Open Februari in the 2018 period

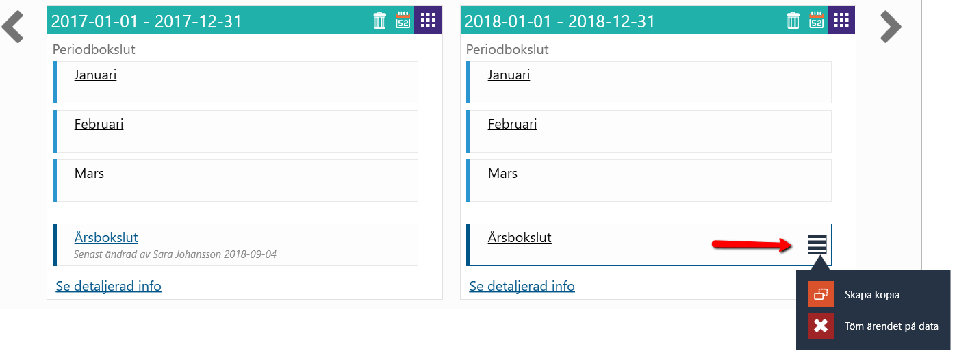coord(512,124)
